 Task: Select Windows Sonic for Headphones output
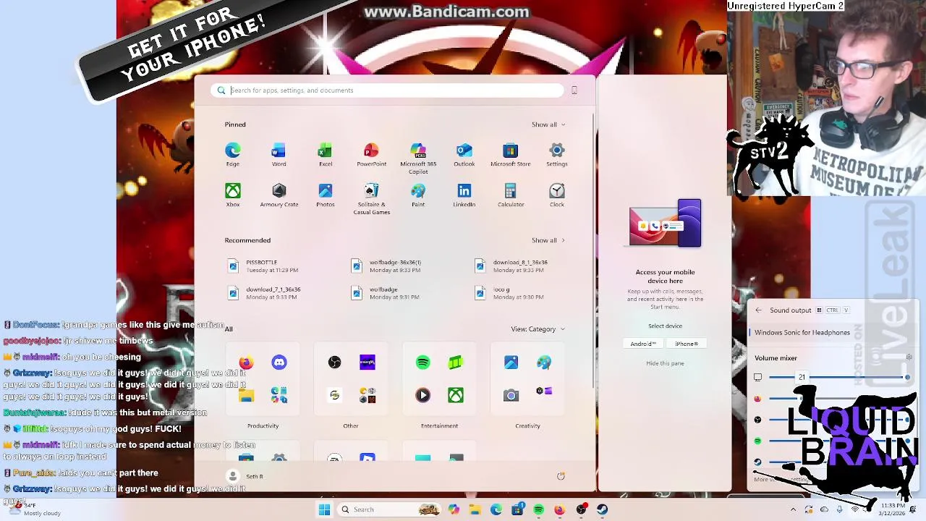802,333
